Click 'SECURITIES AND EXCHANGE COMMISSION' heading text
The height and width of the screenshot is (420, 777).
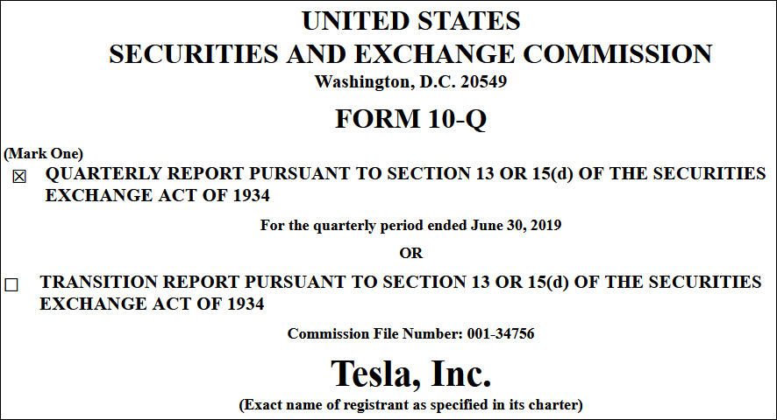coord(410,54)
